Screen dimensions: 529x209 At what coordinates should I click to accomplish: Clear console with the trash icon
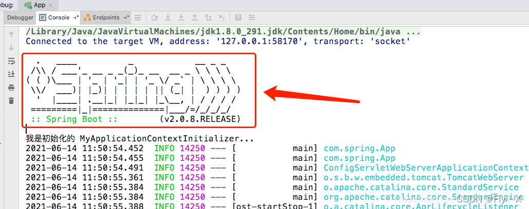11,100
